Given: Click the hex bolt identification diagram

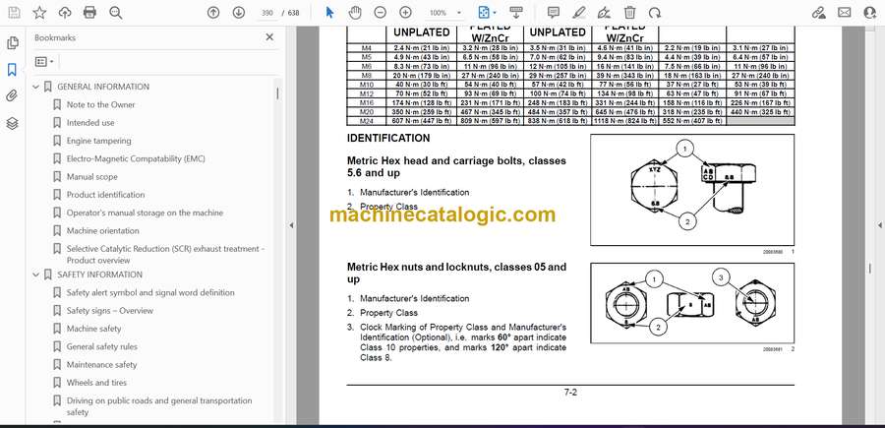Looking at the screenshot, I should click(x=692, y=190).
